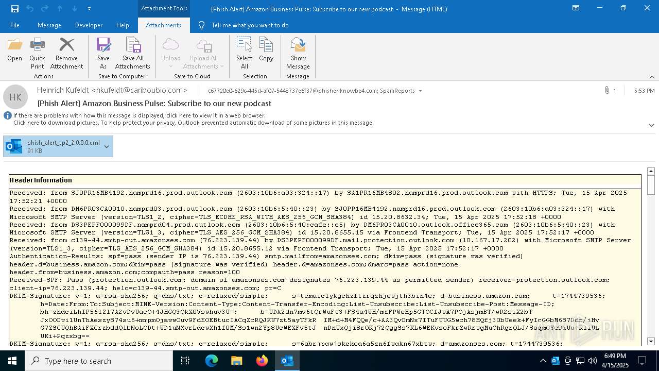
Task: Expand the recipients list dropdown arrow
Action: pos(420,91)
